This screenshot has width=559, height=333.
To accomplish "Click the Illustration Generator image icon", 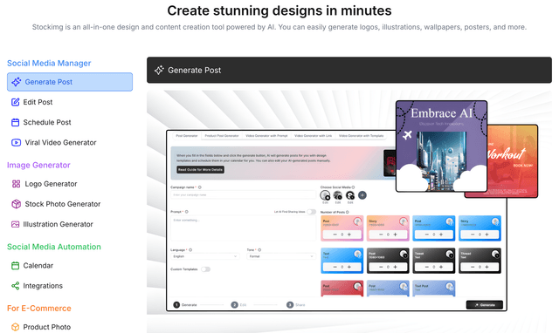I will point(16,225).
